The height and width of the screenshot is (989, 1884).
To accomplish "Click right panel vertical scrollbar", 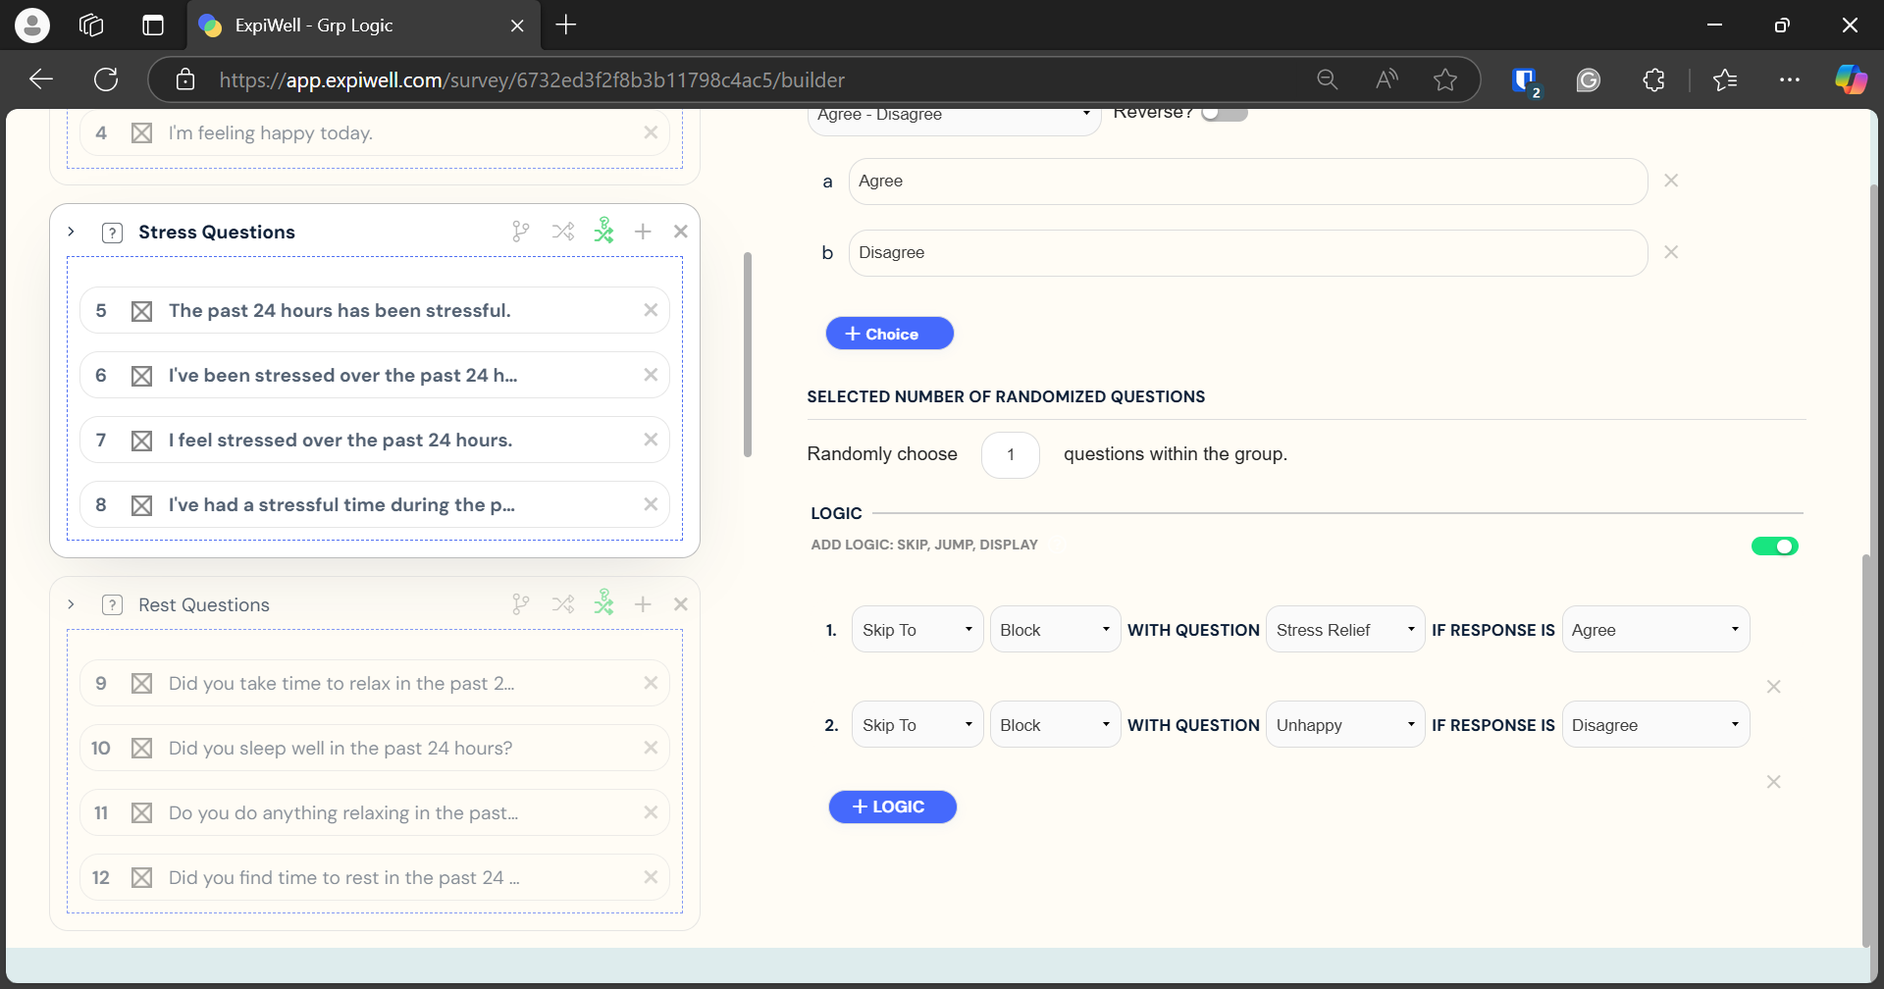I will [x=1866, y=751].
